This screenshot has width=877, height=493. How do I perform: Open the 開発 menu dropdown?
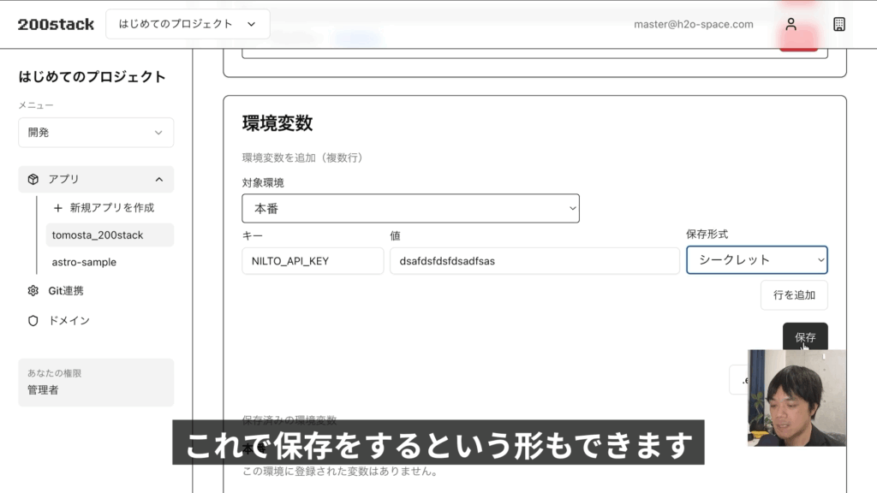(x=96, y=133)
